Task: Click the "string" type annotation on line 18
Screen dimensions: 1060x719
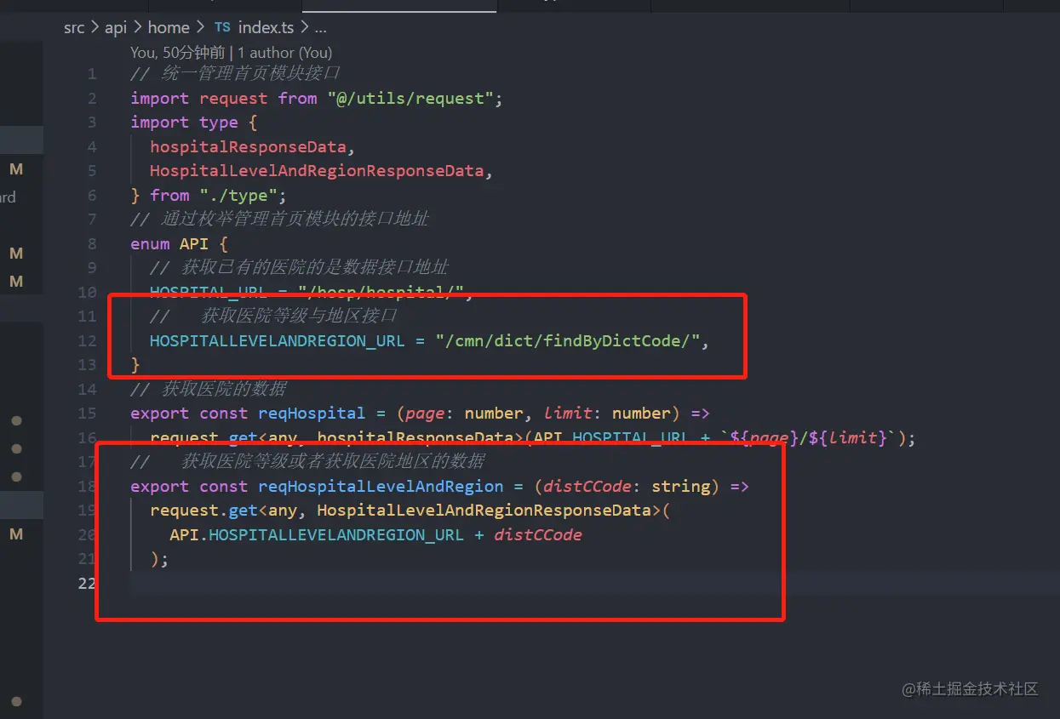Action: pyautogui.click(x=680, y=487)
